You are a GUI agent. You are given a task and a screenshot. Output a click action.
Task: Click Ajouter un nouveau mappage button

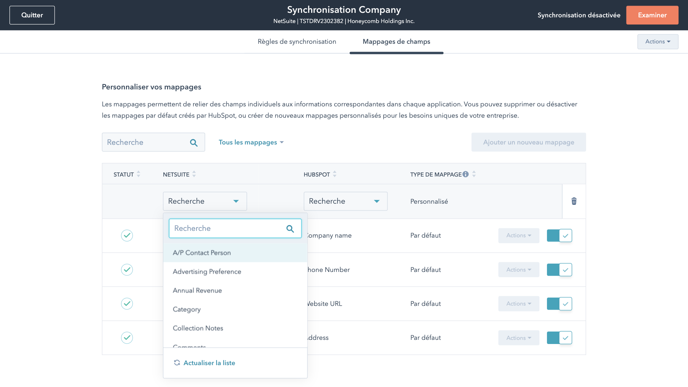coord(528,142)
